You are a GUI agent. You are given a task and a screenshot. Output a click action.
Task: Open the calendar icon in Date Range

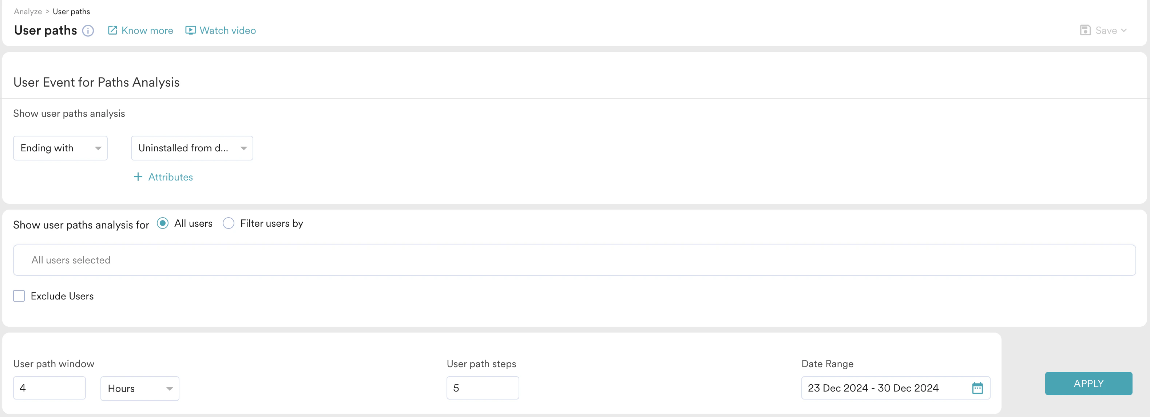pyautogui.click(x=977, y=388)
